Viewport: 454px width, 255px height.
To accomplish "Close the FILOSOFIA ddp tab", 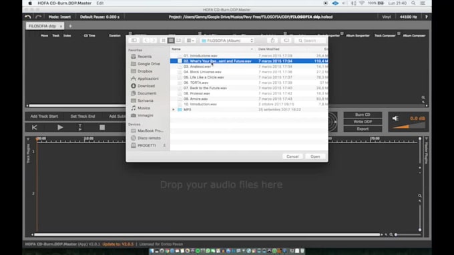I will pyautogui.click(x=61, y=26).
